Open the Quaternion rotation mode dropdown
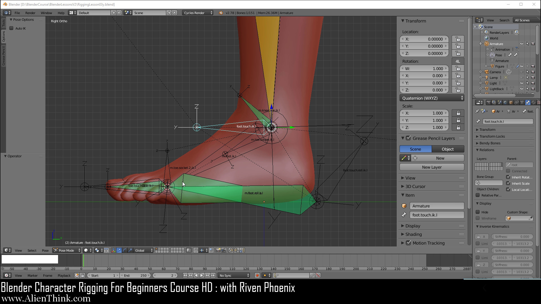Viewport: 541px width, 304px height. coord(432,98)
